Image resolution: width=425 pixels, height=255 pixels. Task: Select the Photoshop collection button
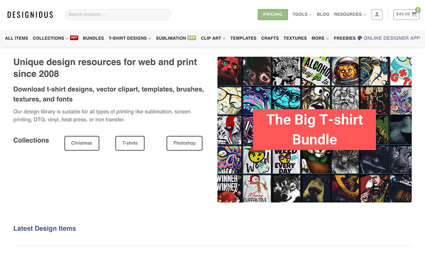[x=184, y=143]
